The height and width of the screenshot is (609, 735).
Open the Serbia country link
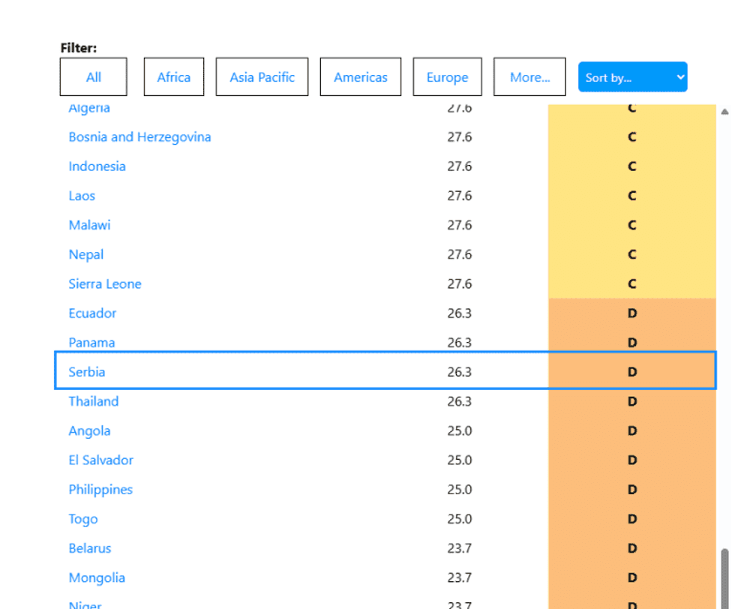tap(87, 372)
